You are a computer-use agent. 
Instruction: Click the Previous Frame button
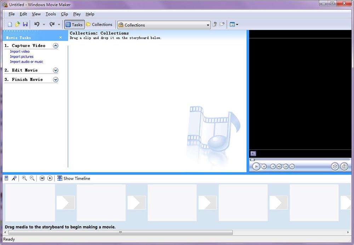pos(279,167)
